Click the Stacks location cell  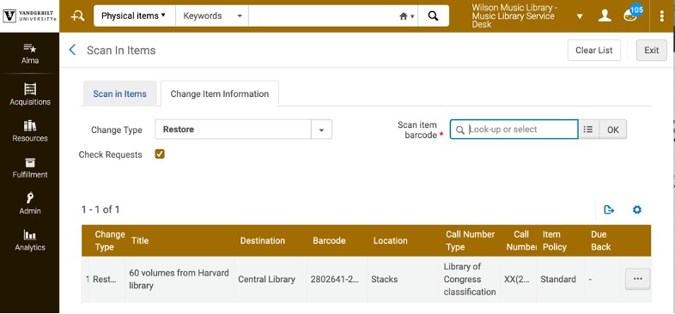tap(384, 279)
